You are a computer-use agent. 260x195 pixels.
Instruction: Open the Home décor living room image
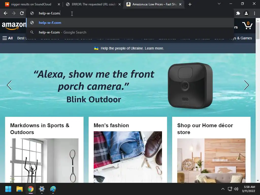click(212, 160)
